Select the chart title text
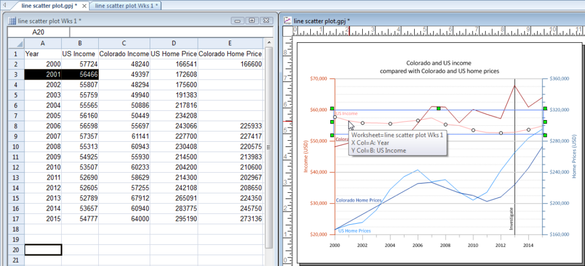Viewport: 585px width, 266px height. [439, 67]
